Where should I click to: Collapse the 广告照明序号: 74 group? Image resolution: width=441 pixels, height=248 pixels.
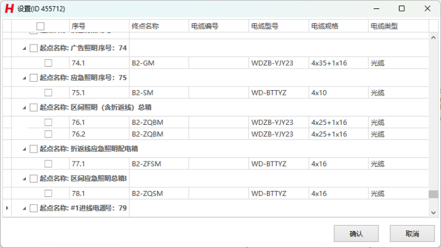point(25,48)
